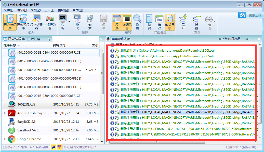Expand the Adobe Flash Player tree entry
The width and height of the screenshot is (264, 152).
(5, 113)
